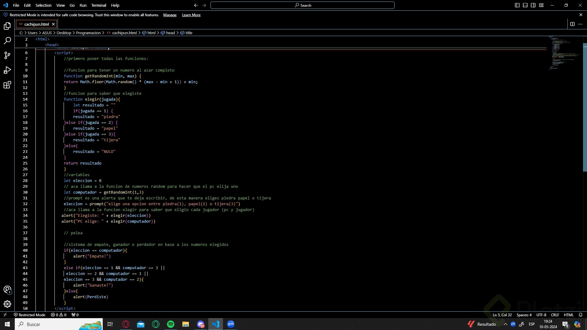Click the ports forwarded indicator

coord(75,315)
